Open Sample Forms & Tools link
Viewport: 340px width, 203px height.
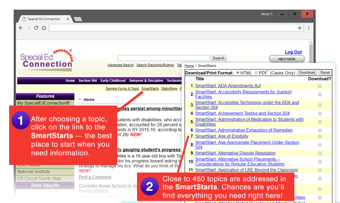[122, 89]
